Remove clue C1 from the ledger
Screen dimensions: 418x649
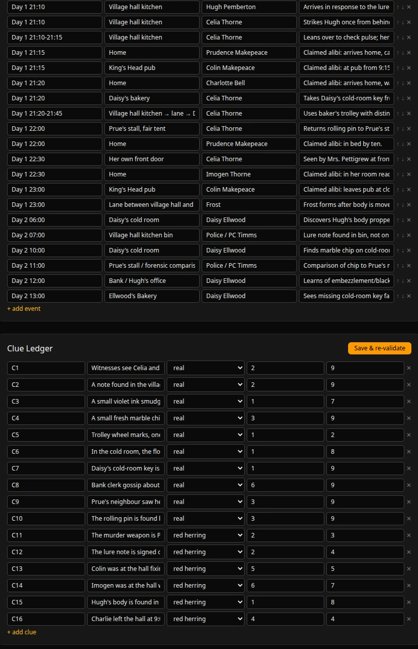409,368
